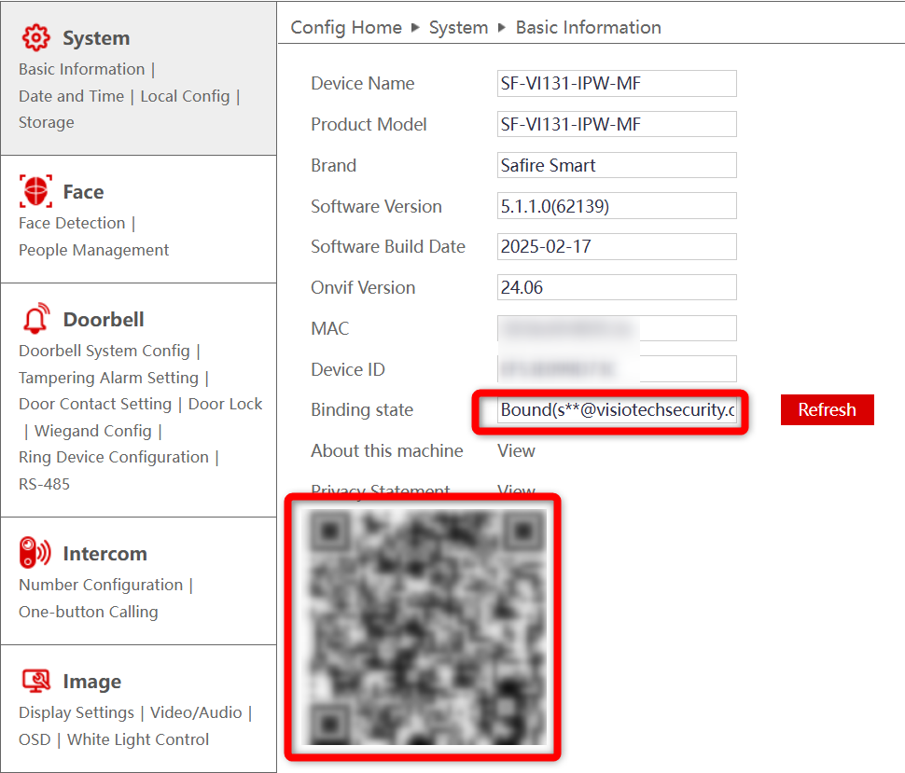This screenshot has height=773, width=905.
Task: Click the Intercom speaker icon
Action: 35,553
